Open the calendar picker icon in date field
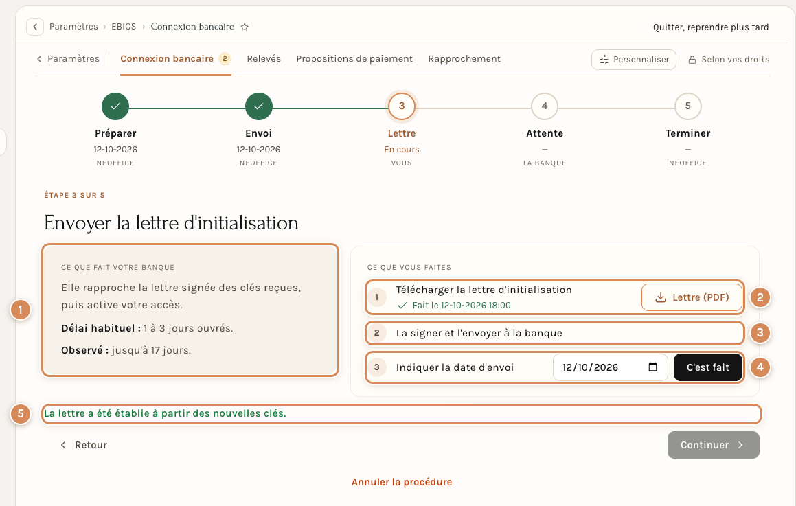796x506 pixels. (x=653, y=367)
